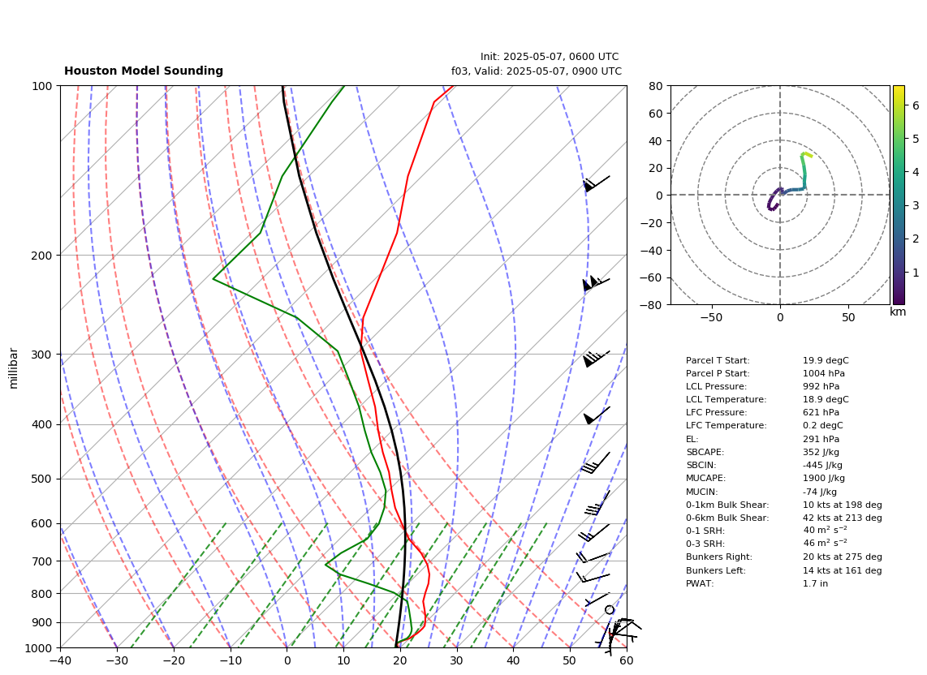This screenshot has height=675, width=927.
Task: Select the "291 hPa" value
Action: 821,439
